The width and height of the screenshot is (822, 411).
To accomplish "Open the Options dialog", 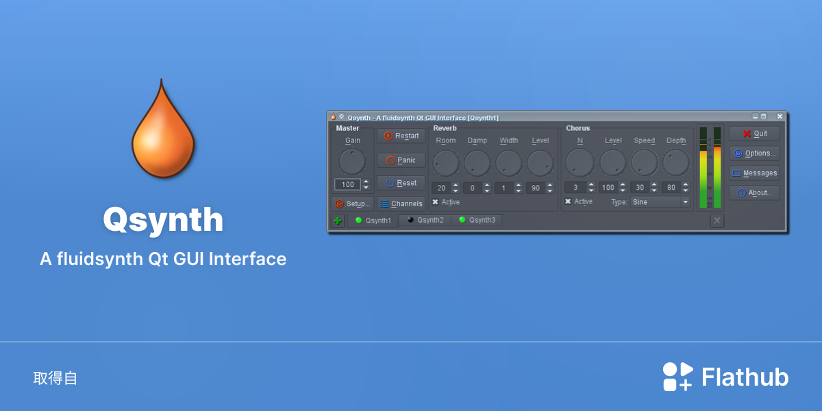I will point(754,153).
